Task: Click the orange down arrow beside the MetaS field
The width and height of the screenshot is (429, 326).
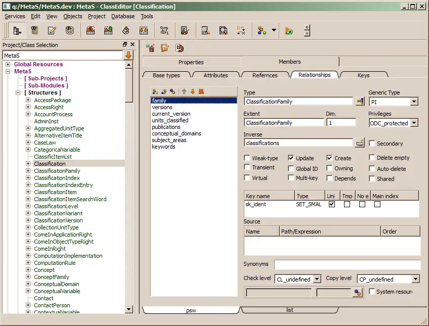Action: [x=129, y=55]
